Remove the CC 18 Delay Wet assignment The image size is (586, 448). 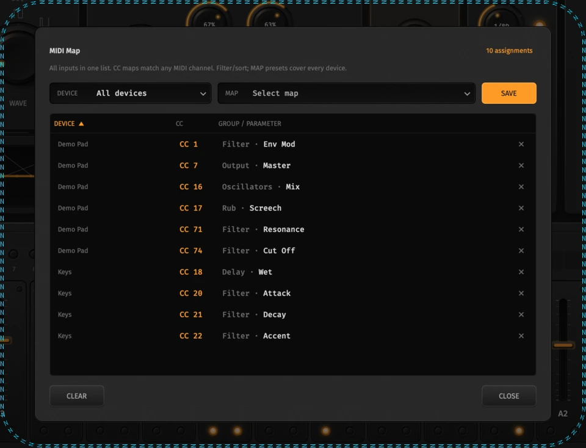pyautogui.click(x=521, y=272)
